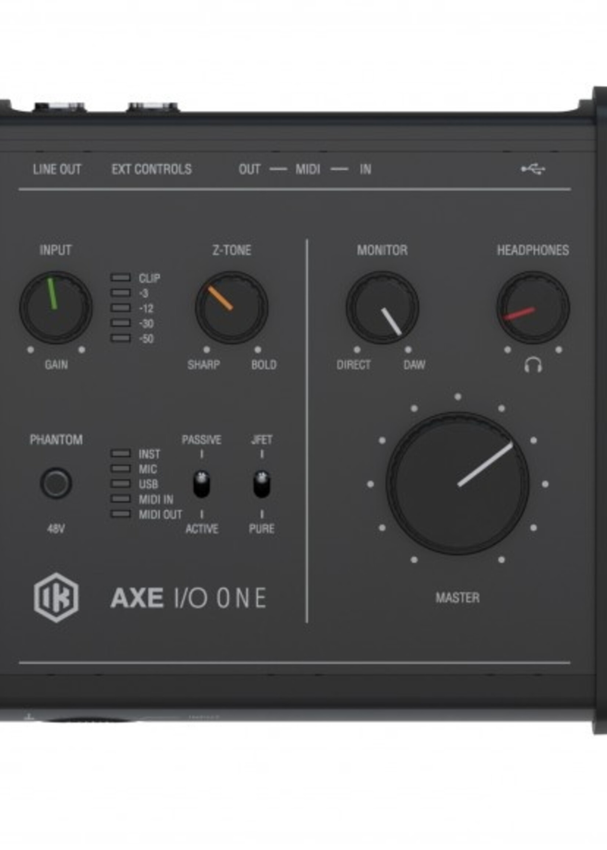Screen dimensions: 607x850
Task: Click the 'PHANTOM' label
Action: (56, 440)
